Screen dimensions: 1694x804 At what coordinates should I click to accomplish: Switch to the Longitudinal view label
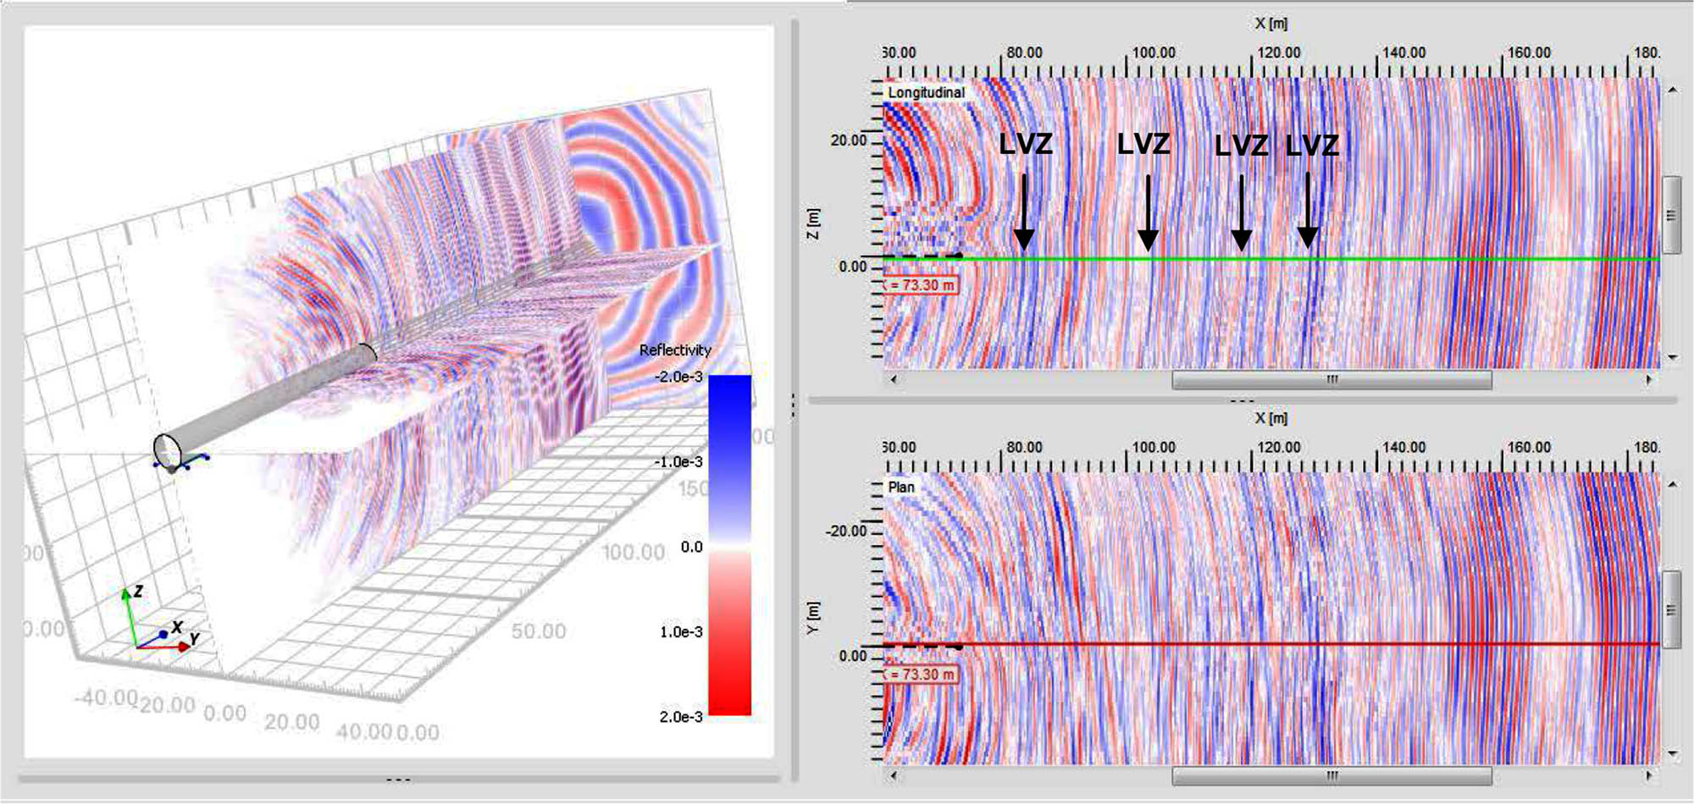tap(927, 93)
